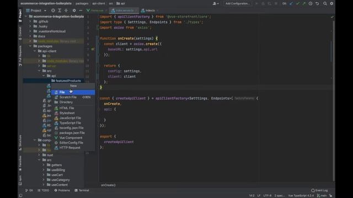Viewport: 353px width, 198px height.
Task: Open Git history clock icon
Action: pyautogui.click(x=311, y=4)
